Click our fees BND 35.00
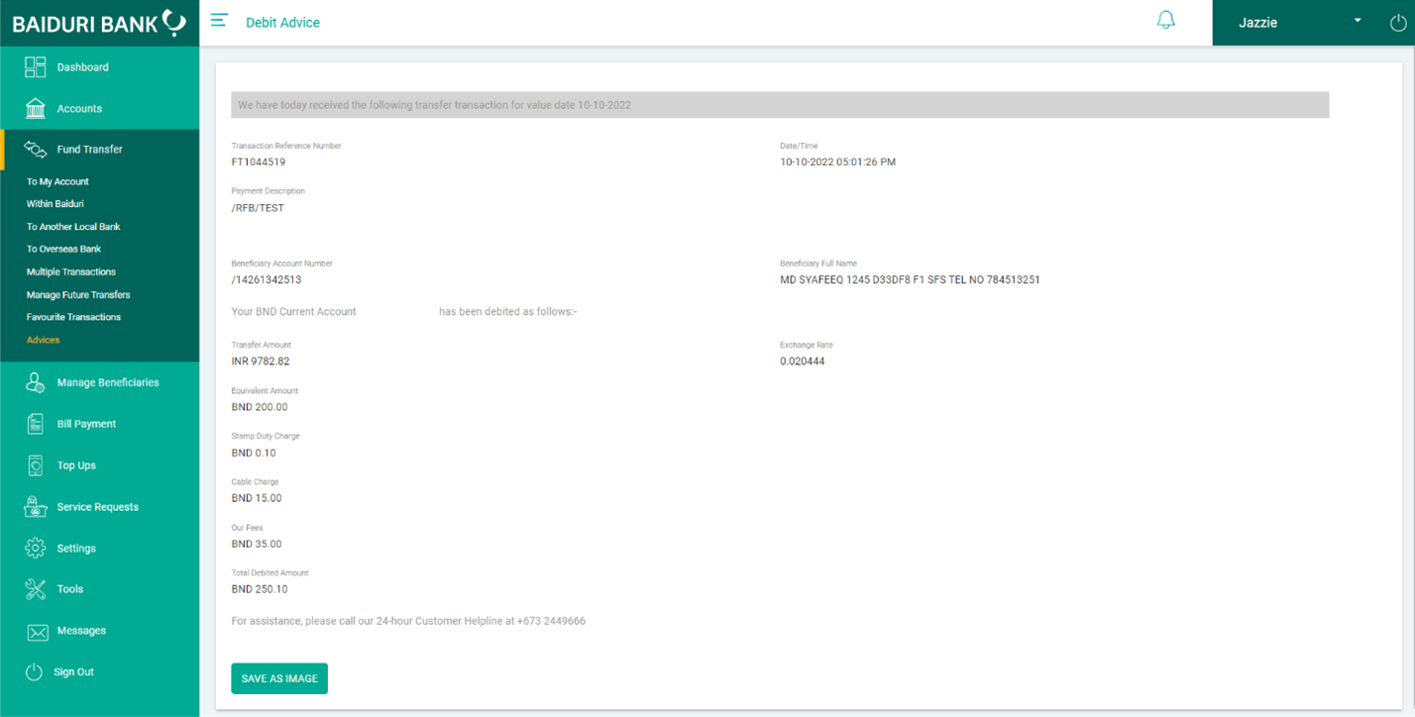 (256, 544)
